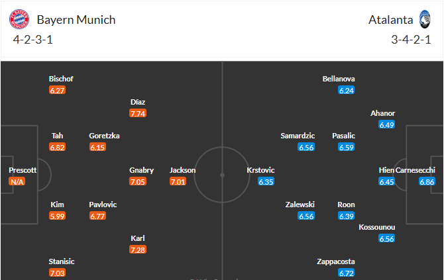The height and width of the screenshot is (280, 444).
Task: Click Bellanova's 6.24 rating badge
Action: [x=346, y=91]
